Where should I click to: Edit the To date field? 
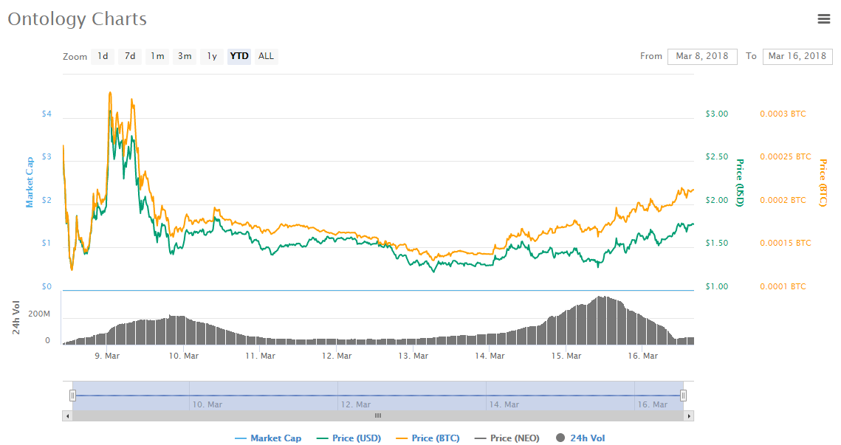pos(797,56)
